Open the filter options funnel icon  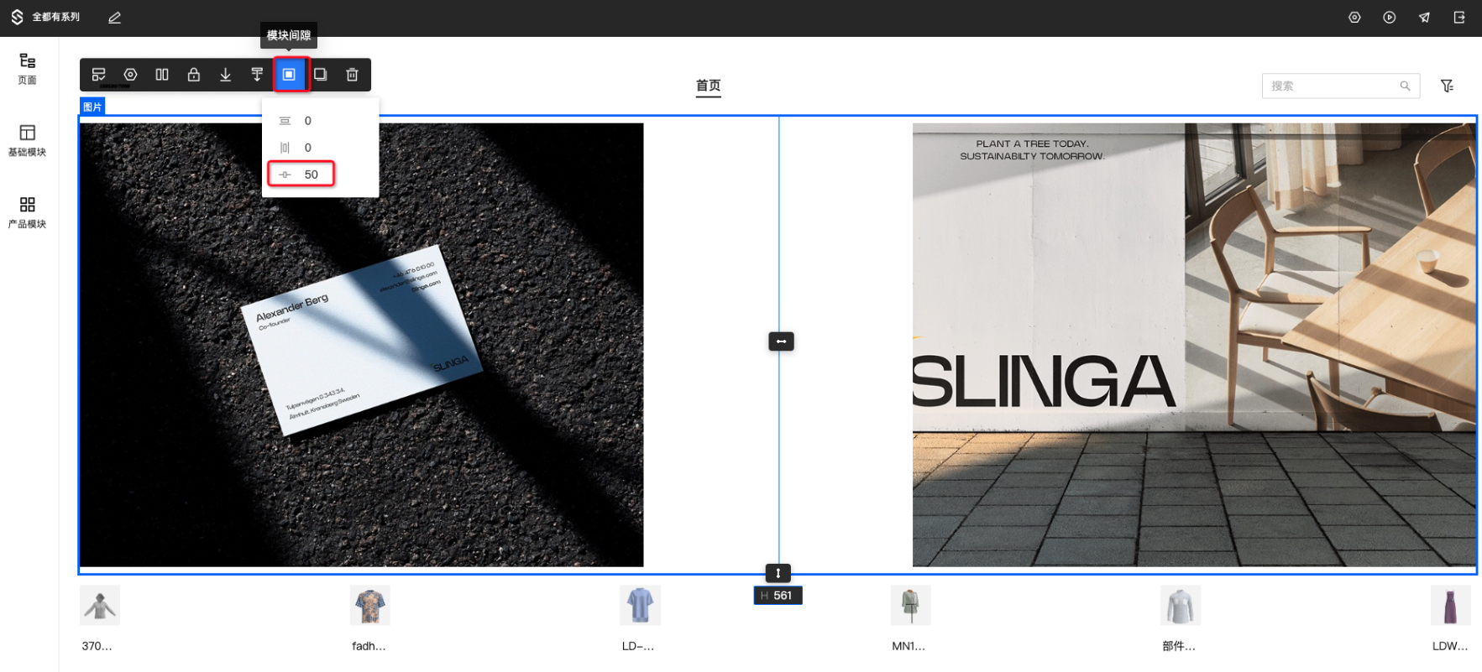(1447, 86)
